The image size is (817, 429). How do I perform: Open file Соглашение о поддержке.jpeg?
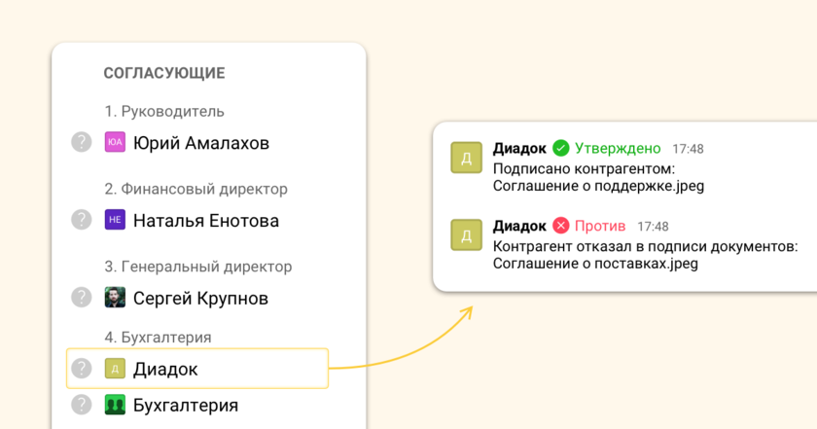click(598, 186)
